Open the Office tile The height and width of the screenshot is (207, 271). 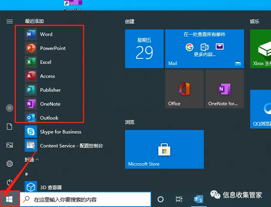(185, 89)
